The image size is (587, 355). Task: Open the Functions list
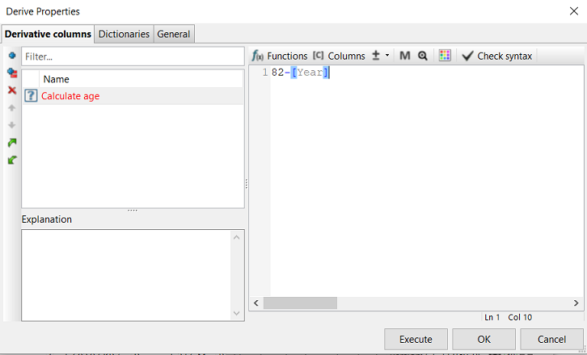(x=280, y=56)
